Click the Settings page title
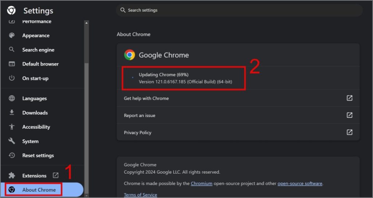 pyautogui.click(x=38, y=11)
